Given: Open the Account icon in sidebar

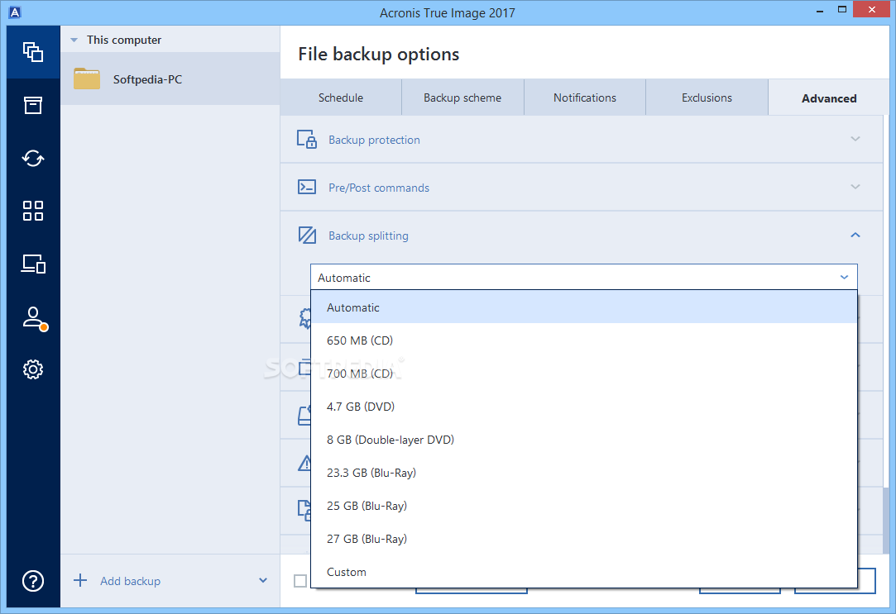Looking at the screenshot, I should point(34,318).
